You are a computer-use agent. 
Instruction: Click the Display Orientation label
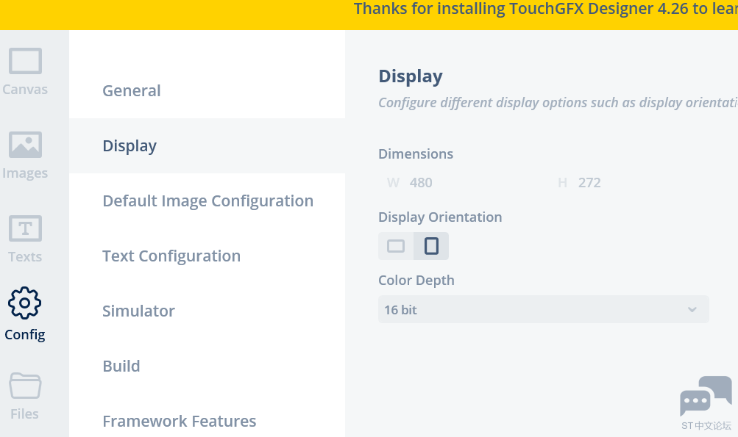tap(440, 217)
